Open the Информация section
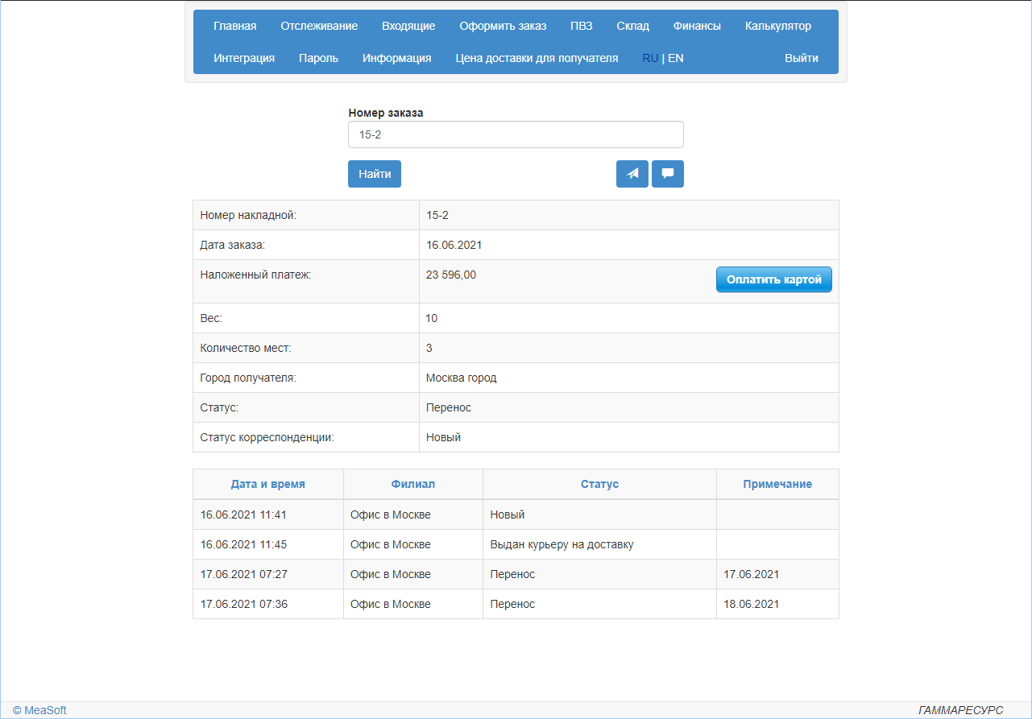Image resolution: width=1032 pixels, height=719 pixels. 396,57
